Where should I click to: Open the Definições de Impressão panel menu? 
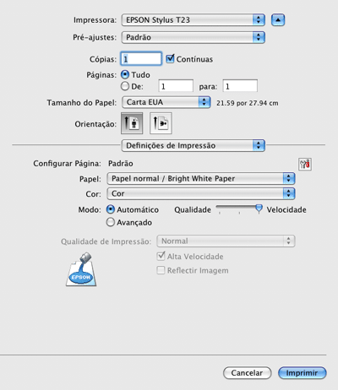pos(194,145)
